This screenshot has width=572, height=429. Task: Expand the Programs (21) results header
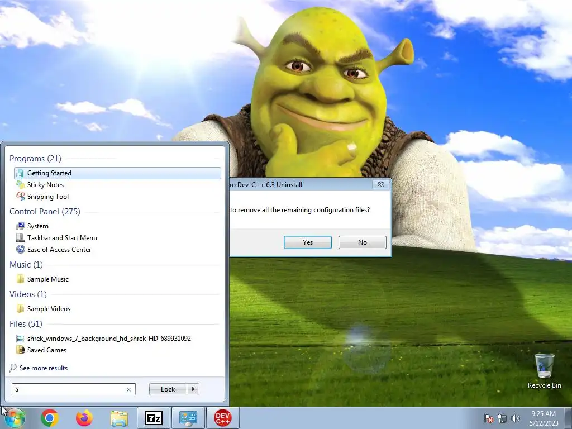point(35,159)
